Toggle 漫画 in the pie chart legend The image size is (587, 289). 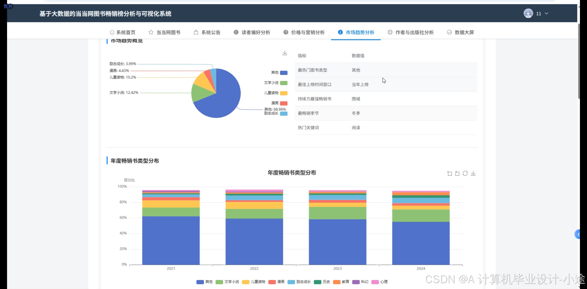click(279, 103)
